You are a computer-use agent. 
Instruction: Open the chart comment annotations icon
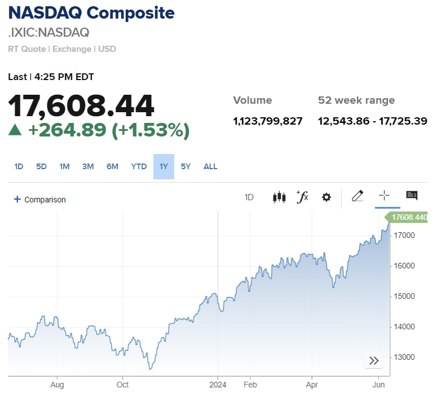(x=412, y=196)
